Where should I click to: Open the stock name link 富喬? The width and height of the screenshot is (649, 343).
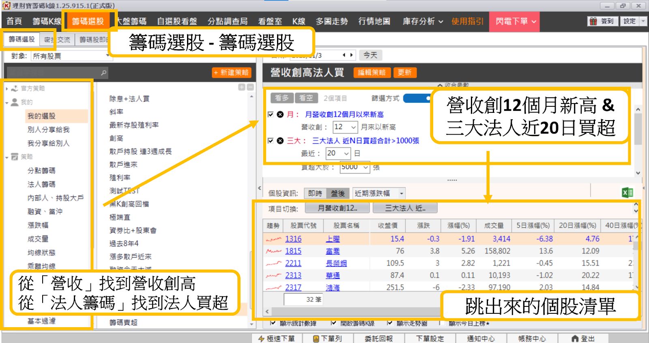333,251
